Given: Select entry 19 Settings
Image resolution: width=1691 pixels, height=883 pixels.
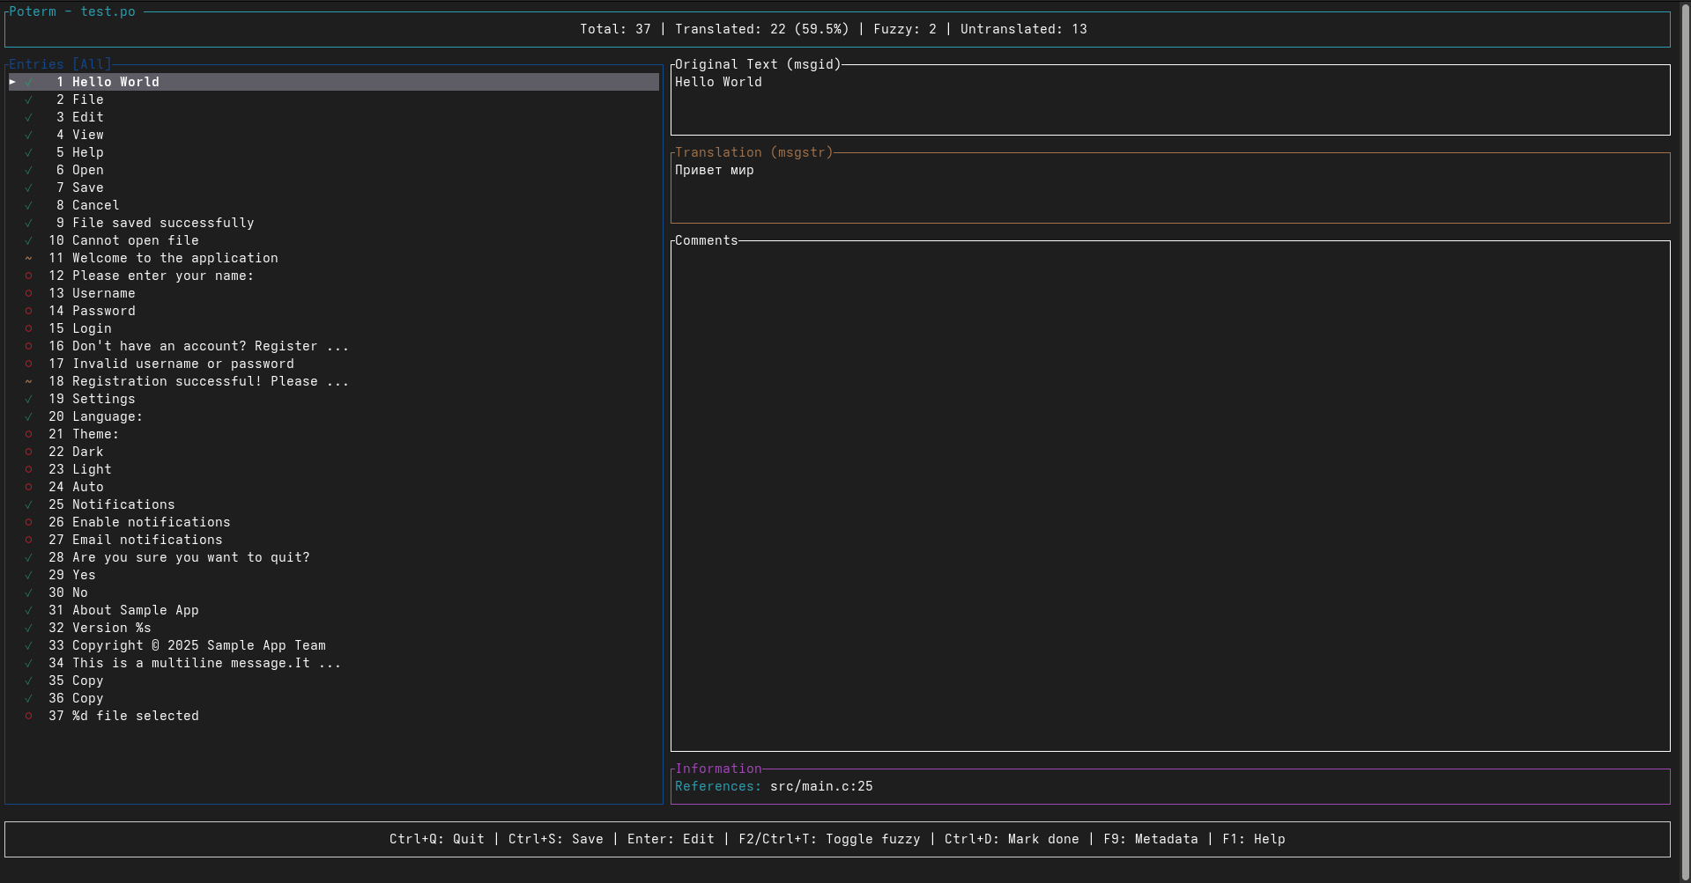Looking at the screenshot, I should click(334, 399).
